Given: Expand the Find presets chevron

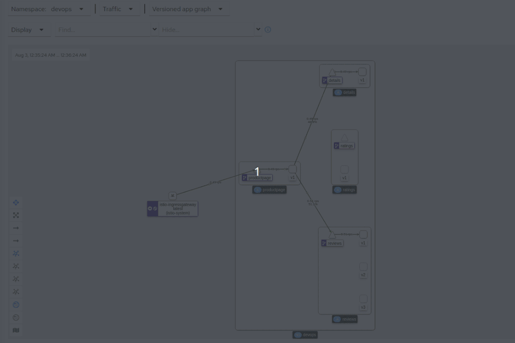Looking at the screenshot, I should pyautogui.click(x=155, y=29).
